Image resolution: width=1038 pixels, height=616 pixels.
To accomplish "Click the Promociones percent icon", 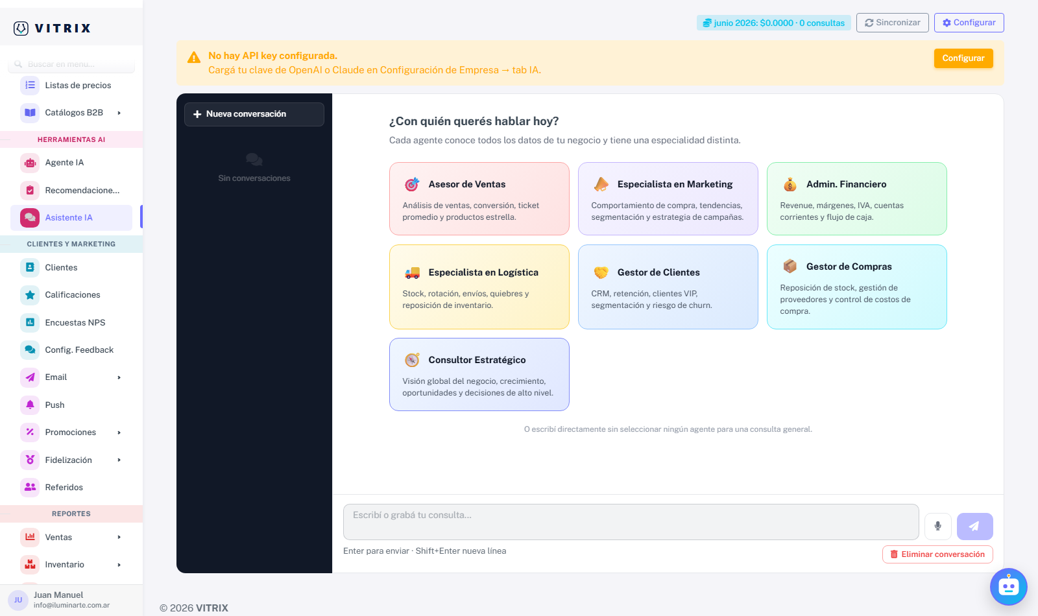I will coord(30,432).
